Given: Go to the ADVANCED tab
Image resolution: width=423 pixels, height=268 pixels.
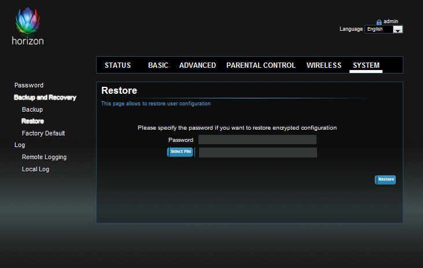Looking at the screenshot, I should coord(197,65).
